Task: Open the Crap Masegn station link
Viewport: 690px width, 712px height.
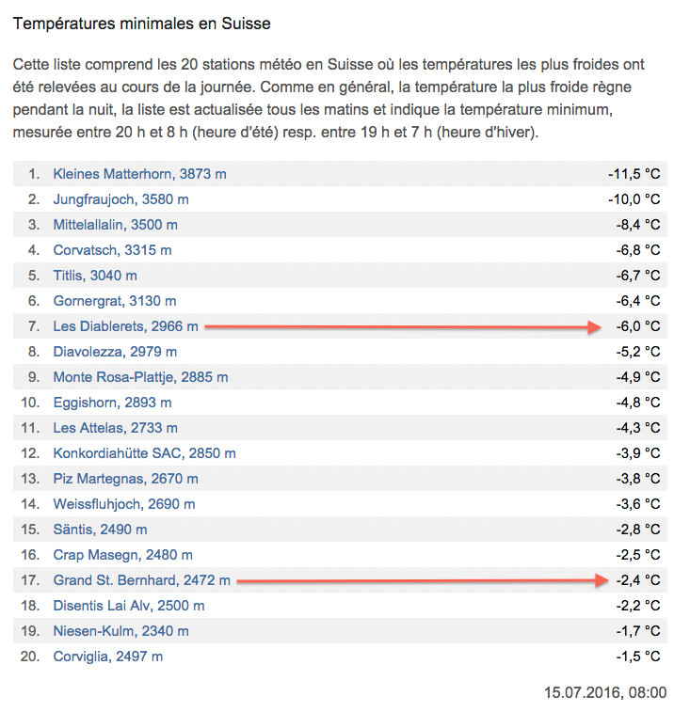Action: (122, 555)
